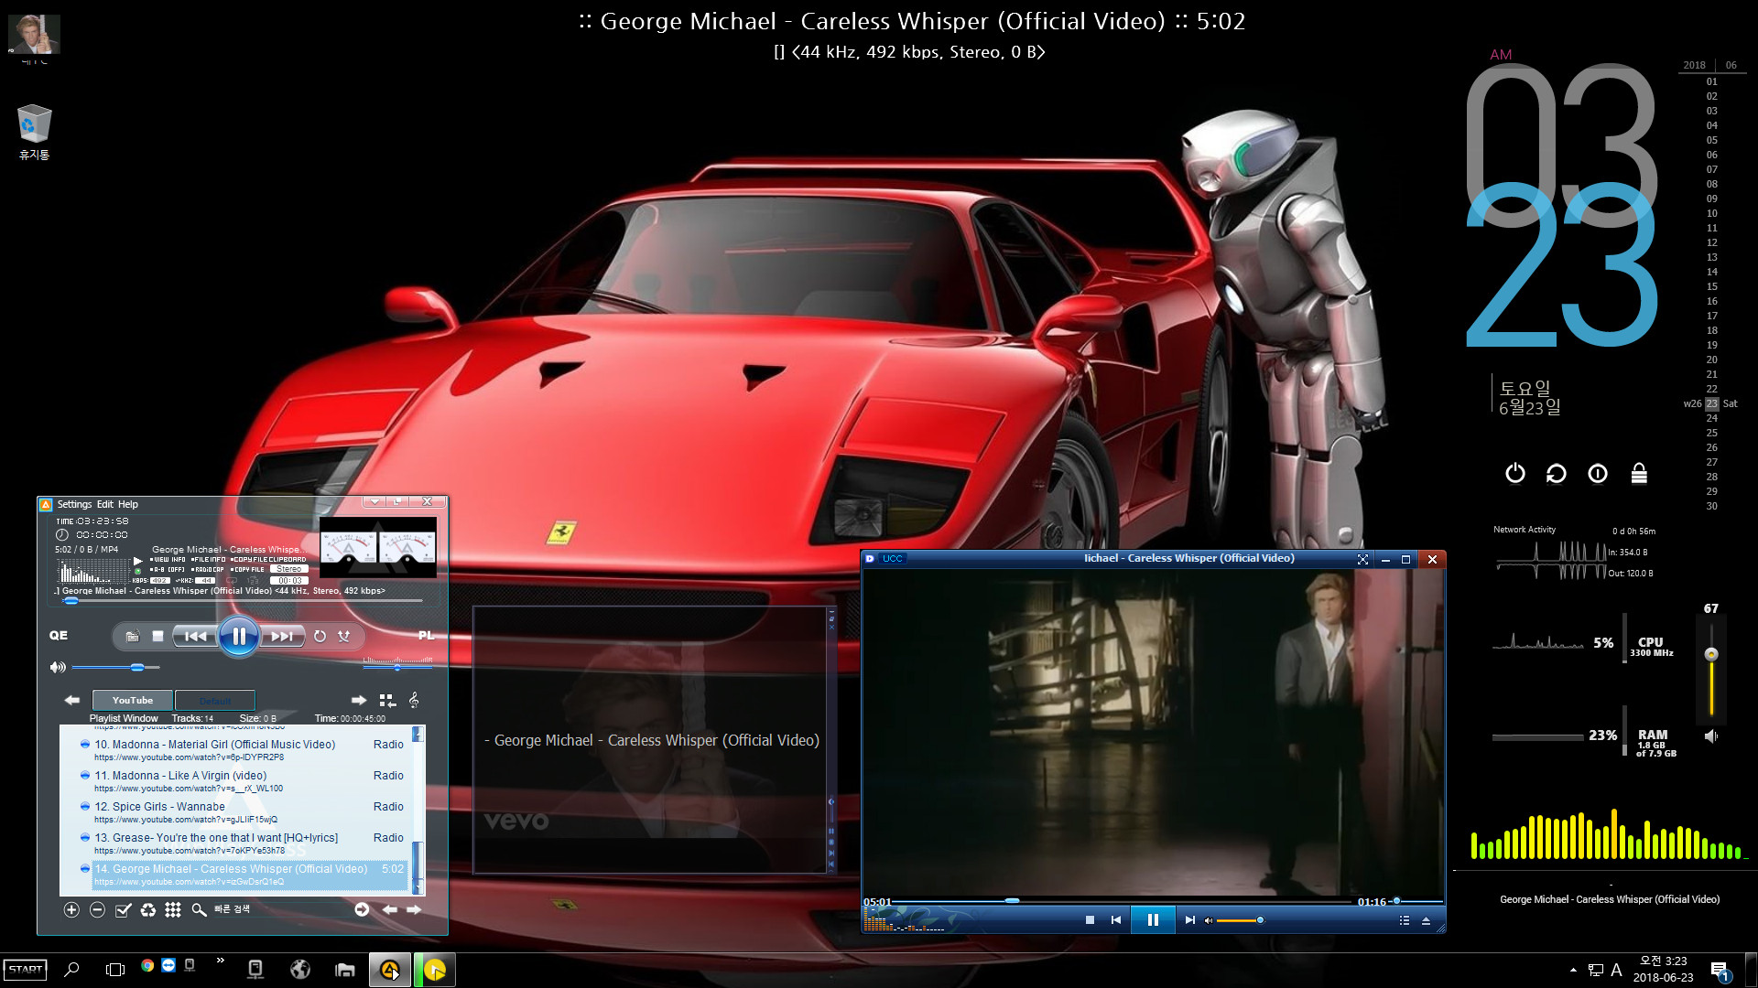Go to previous playlist tab arrow
Screen dimensions: 1758x988
click(72, 700)
